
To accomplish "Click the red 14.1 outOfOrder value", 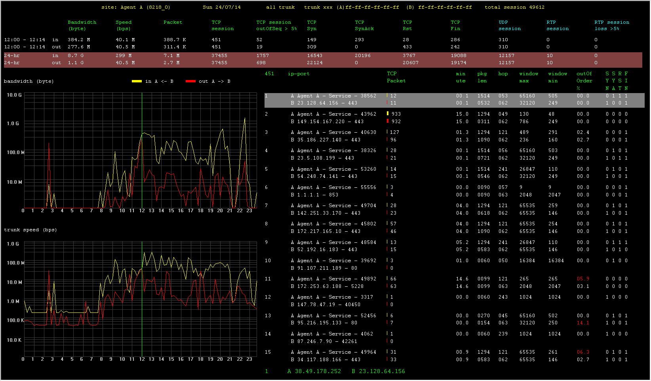I will 582,323.
